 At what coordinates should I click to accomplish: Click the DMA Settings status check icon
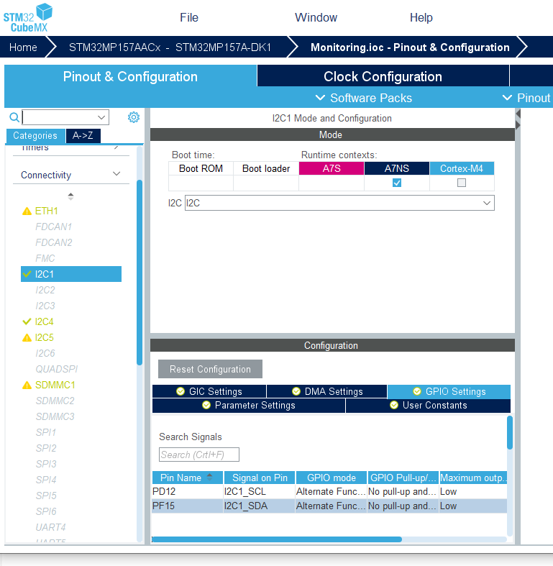click(x=296, y=391)
